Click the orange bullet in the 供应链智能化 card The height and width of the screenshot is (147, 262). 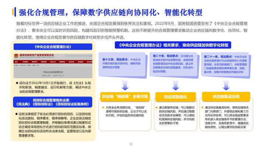(156, 108)
